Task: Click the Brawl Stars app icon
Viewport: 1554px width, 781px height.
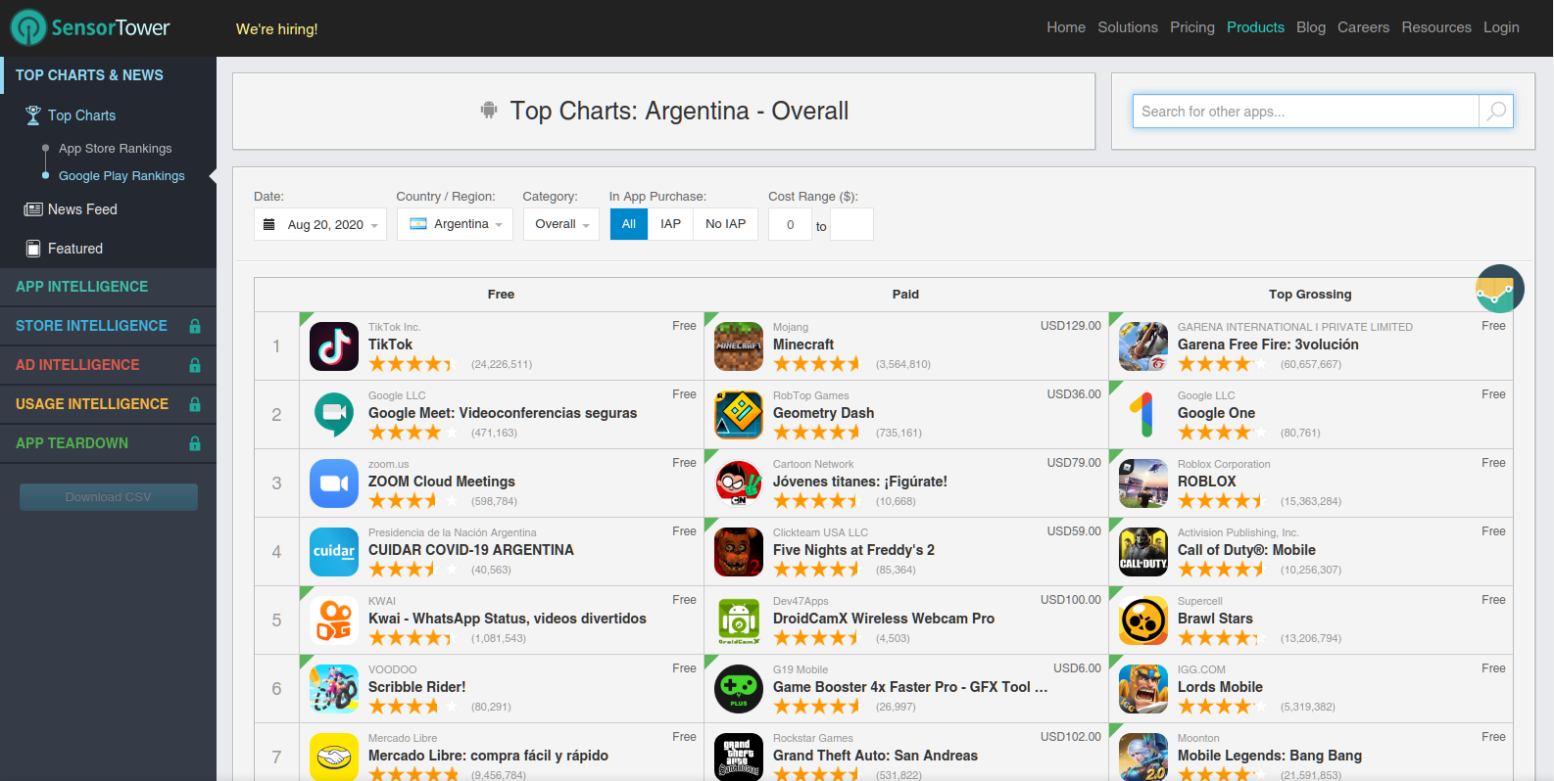Action: click(x=1143, y=620)
